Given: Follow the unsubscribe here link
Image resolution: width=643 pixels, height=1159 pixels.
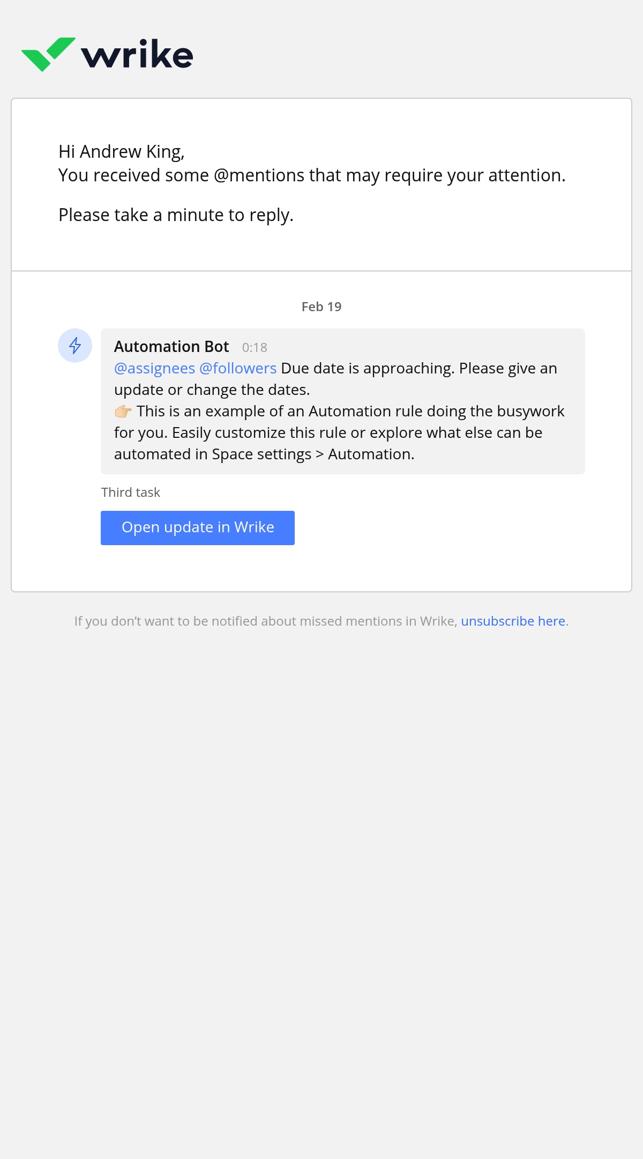Looking at the screenshot, I should point(513,621).
